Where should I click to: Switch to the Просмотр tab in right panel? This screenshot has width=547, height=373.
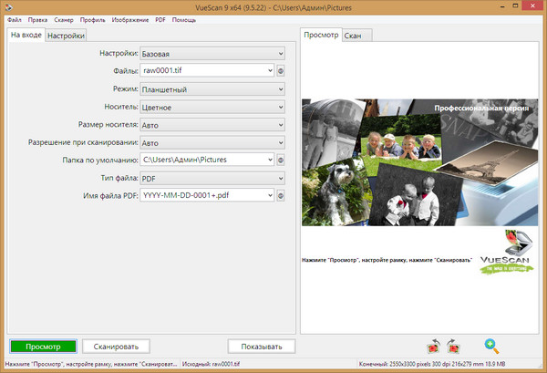click(x=321, y=35)
